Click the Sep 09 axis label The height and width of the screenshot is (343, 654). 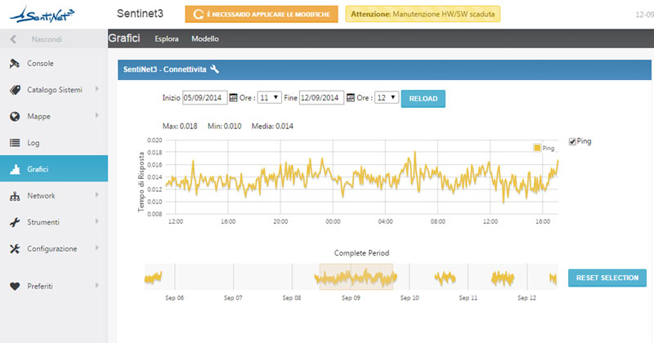pos(351,298)
